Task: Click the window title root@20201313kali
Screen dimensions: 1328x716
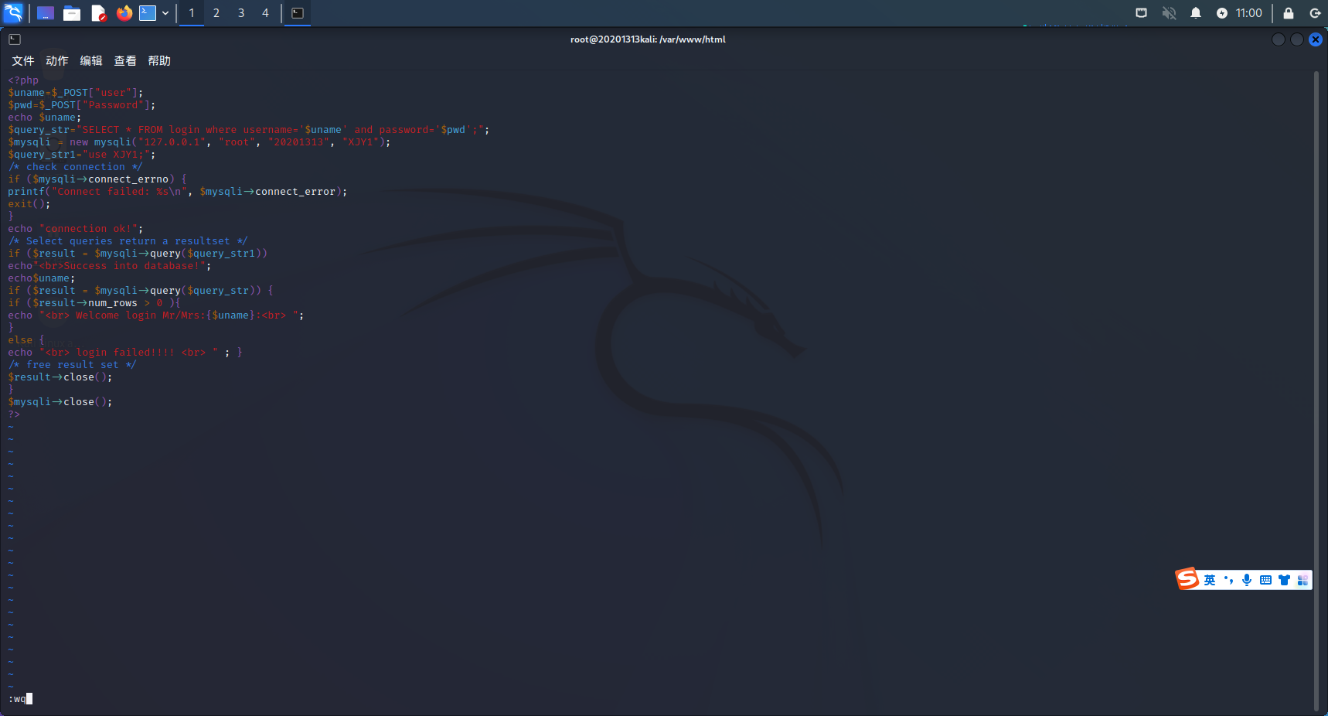Action: [648, 39]
